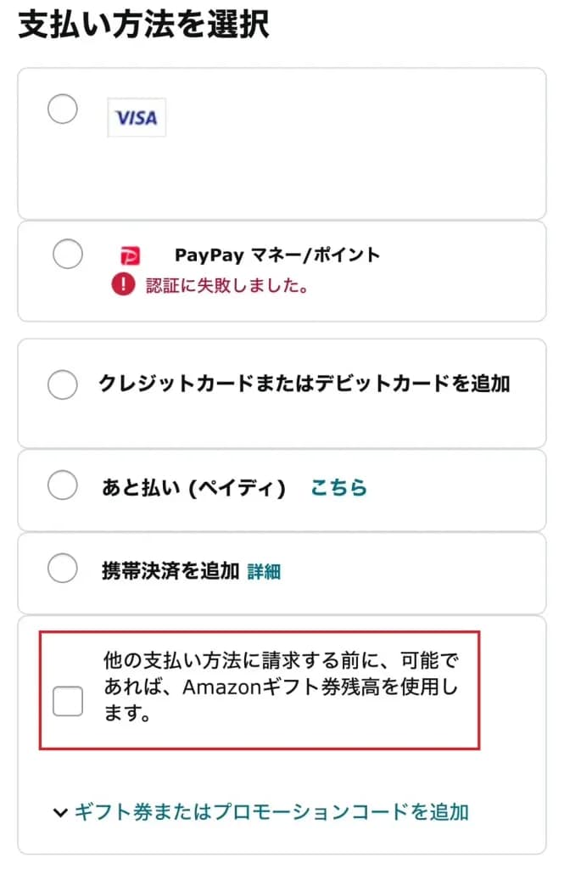
Task: Click the クレジットカードまたはデビットカードを追加 label text
Action: [x=304, y=384]
